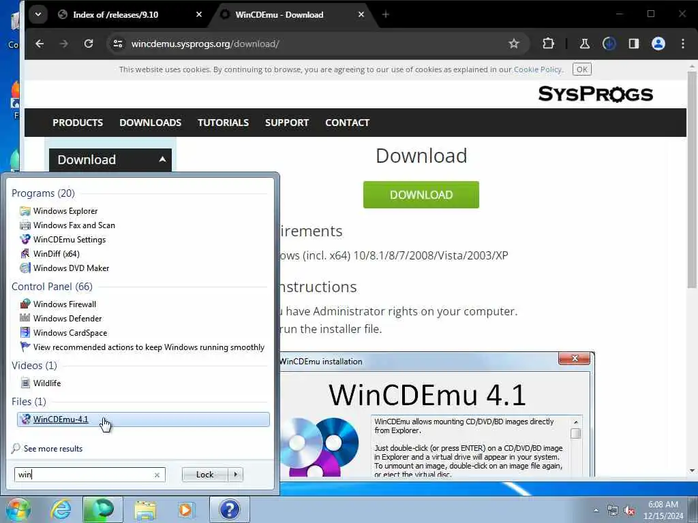698x523 pixels.
Task: Dismiss cookie notice with OK
Action: click(x=582, y=69)
